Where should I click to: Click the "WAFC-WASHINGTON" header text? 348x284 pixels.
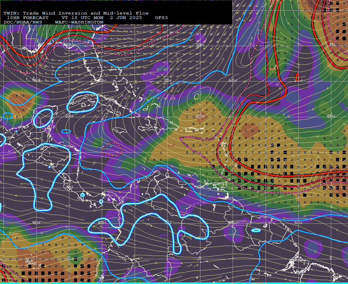(x=79, y=23)
